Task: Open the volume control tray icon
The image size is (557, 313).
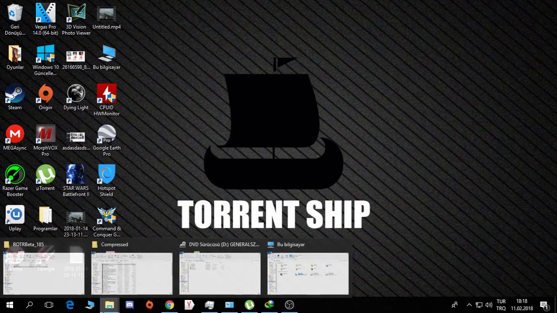Action: [489, 305]
